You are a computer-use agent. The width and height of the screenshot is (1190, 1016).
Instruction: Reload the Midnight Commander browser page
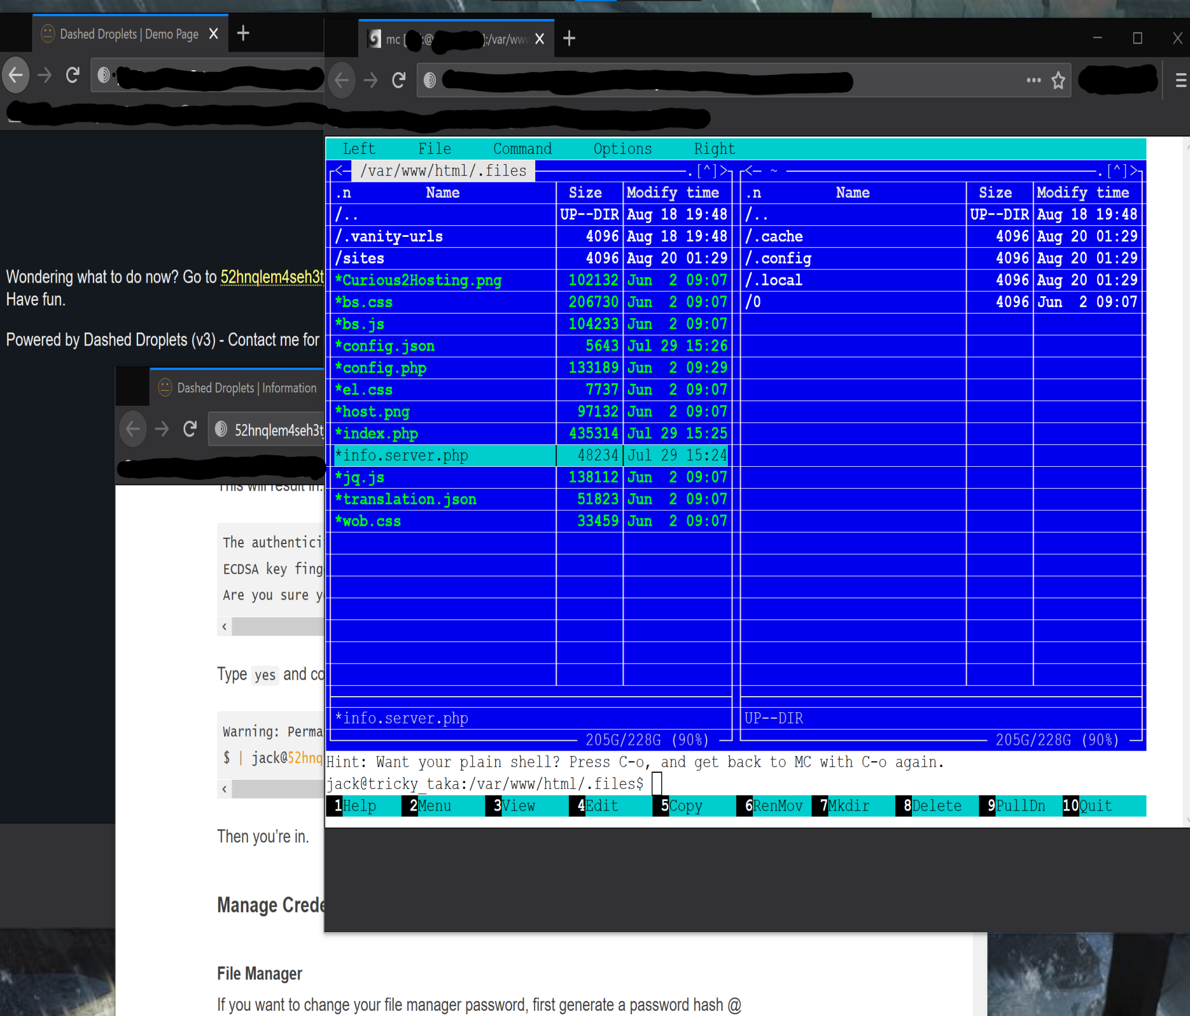tap(398, 80)
